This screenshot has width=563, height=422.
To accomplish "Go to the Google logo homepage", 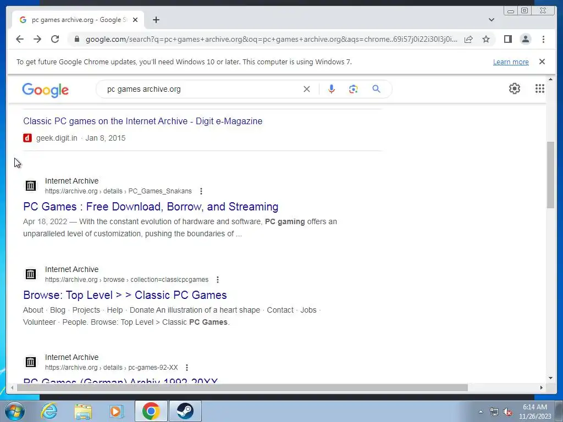I will pos(45,90).
